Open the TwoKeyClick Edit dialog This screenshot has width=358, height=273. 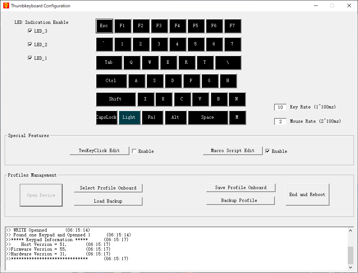(x=99, y=151)
